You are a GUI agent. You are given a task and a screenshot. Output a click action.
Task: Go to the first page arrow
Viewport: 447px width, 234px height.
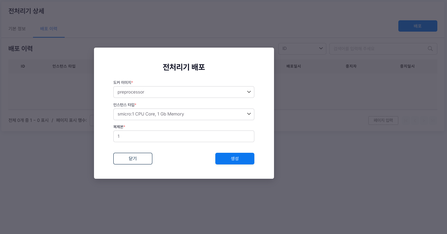pos(406,120)
